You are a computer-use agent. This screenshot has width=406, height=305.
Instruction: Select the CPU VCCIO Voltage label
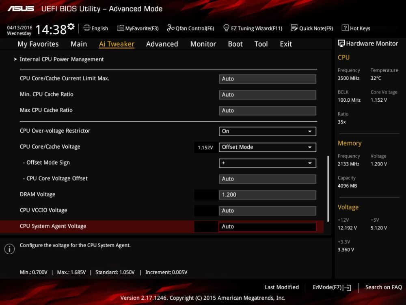point(43,210)
